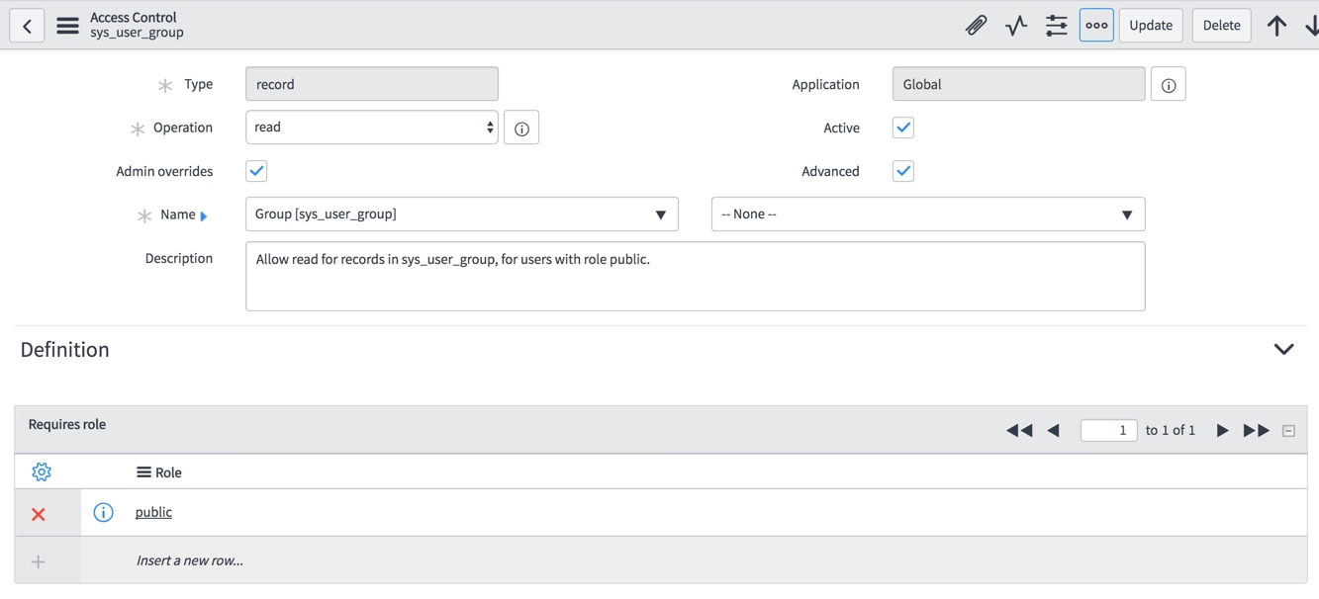The image size is (1319, 599).
Task: Open more options ellipsis button
Action: pos(1096,26)
